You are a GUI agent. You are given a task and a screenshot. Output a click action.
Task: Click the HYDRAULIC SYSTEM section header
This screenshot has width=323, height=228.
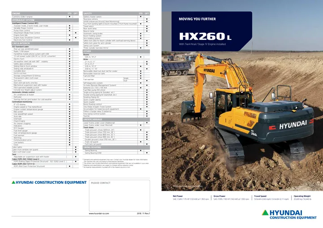[x=45, y=20]
